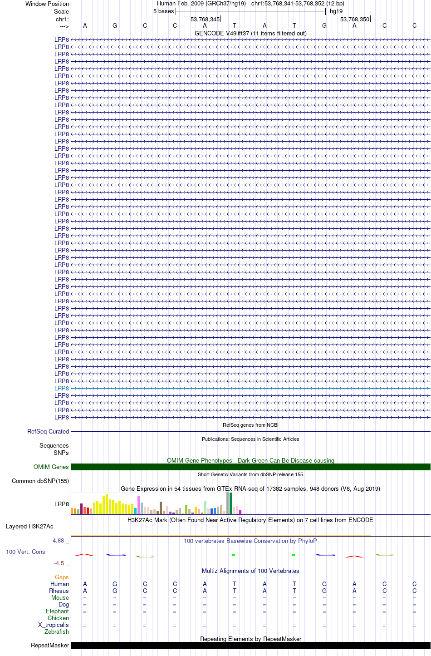Open 100 vertebrates Basewise Conservation by PhyloP title
The height and width of the screenshot is (656, 431).
point(250,541)
